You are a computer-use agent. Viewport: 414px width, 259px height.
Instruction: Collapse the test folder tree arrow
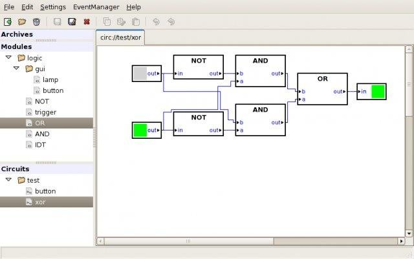coord(8,180)
